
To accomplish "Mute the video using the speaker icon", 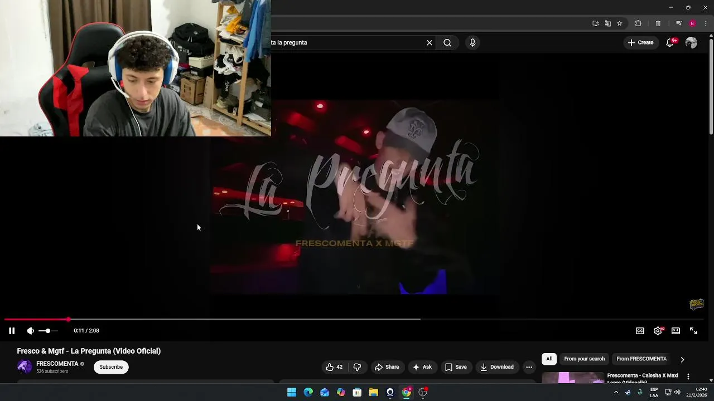I will [30, 331].
